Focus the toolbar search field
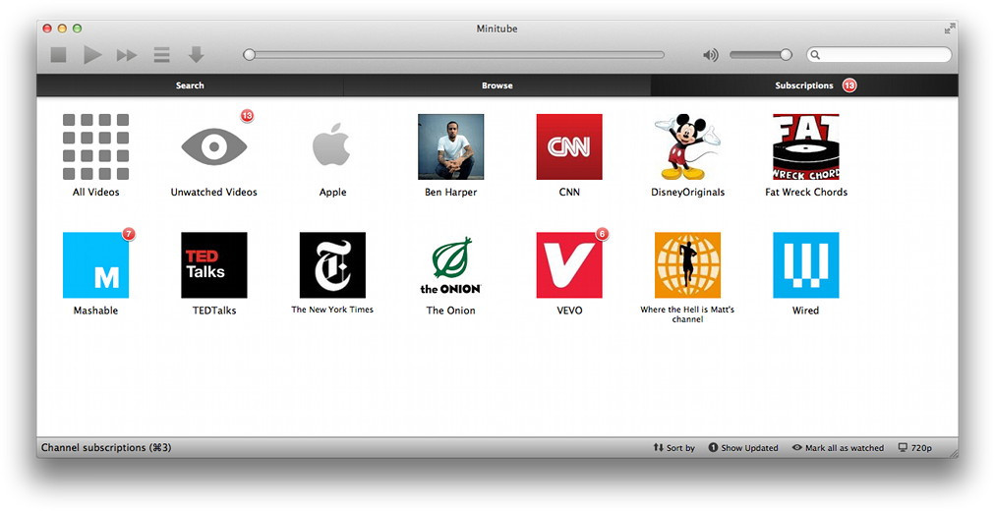This screenshot has height=511, width=995. click(x=879, y=55)
